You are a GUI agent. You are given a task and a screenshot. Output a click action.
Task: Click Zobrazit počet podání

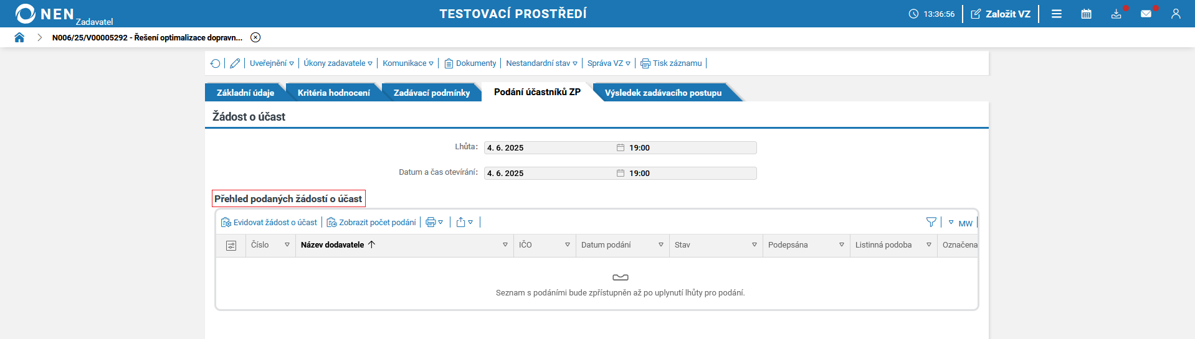[371, 223]
